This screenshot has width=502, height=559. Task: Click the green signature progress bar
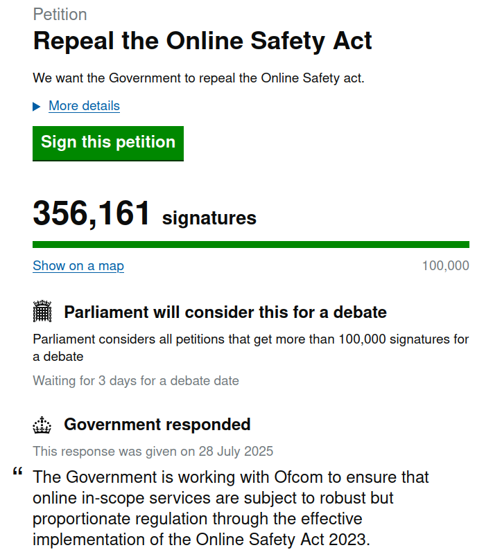coord(251,245)
